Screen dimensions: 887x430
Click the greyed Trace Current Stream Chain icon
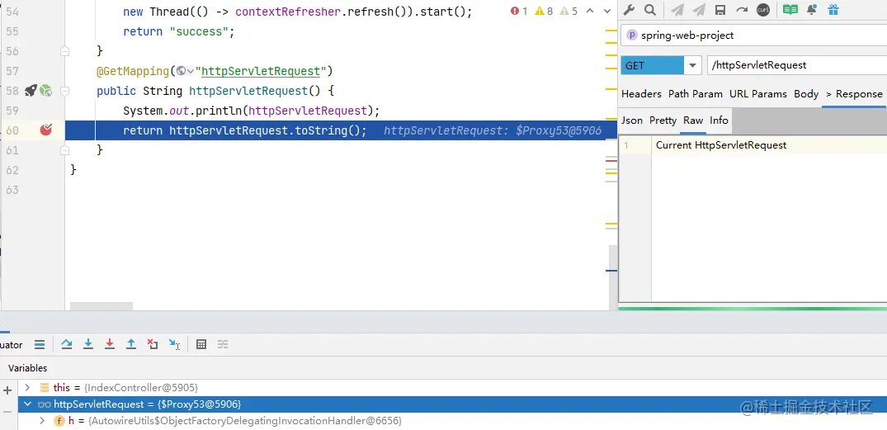click(x=222, y=344)
